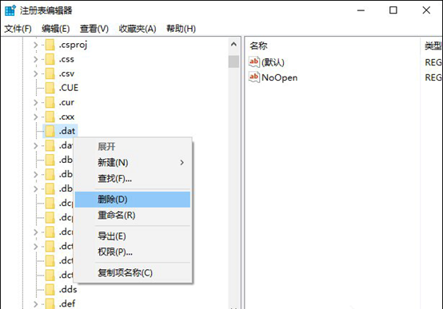Open the 帮助(H) menu
This screenshot has width=443, height=309.
(181, 29)
